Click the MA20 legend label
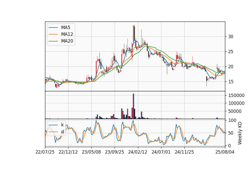 coord(67,41)
